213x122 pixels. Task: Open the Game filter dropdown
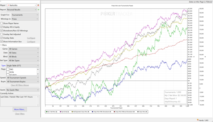[x=24, y=49]
